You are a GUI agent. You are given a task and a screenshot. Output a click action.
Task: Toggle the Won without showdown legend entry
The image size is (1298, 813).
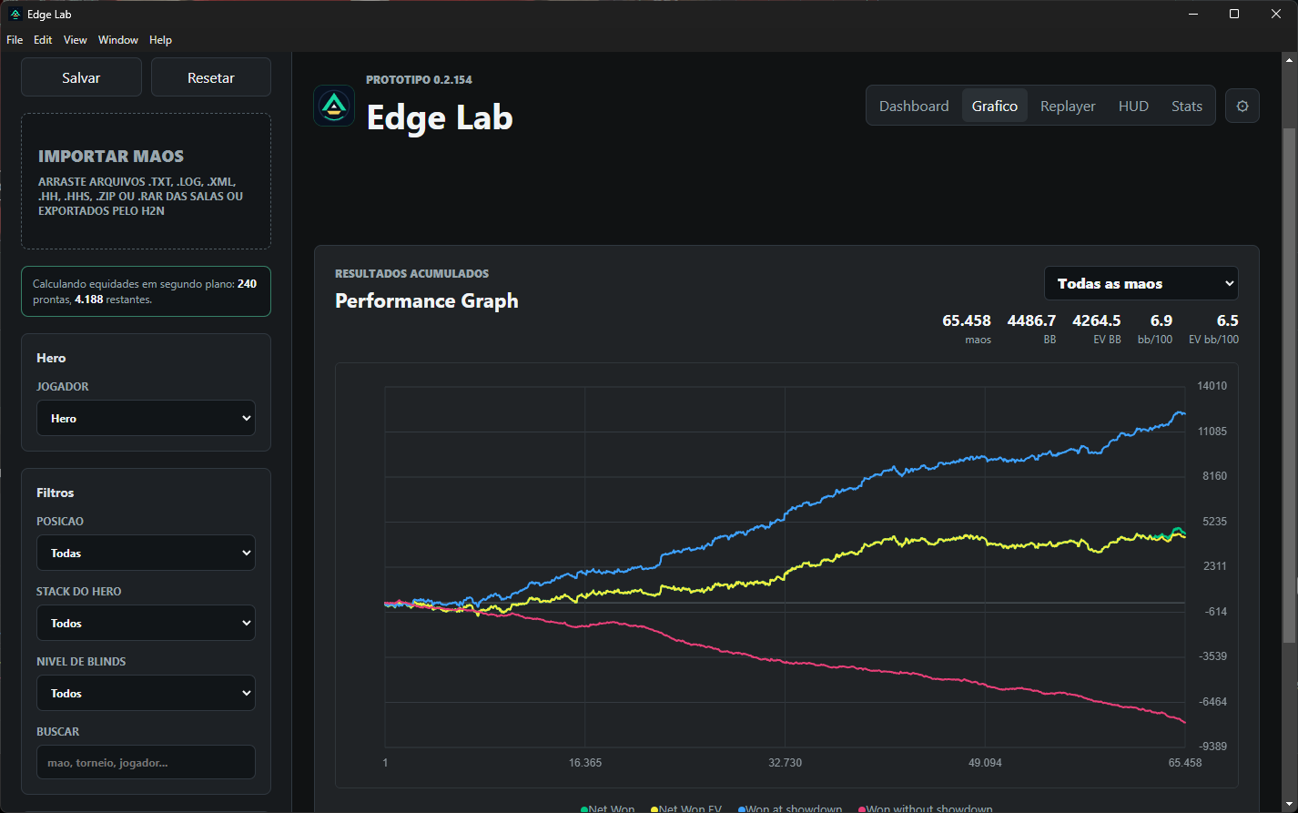[925, 808]
